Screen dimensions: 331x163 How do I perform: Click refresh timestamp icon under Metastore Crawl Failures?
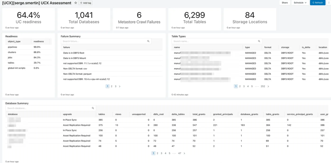point(117,28)
